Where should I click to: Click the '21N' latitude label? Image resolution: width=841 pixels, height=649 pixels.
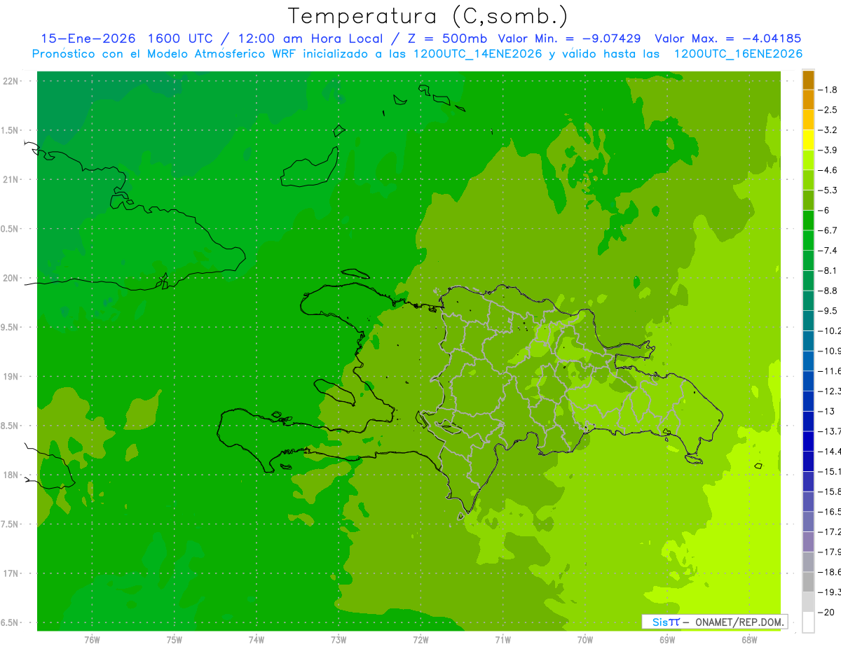tap(12, 180)
